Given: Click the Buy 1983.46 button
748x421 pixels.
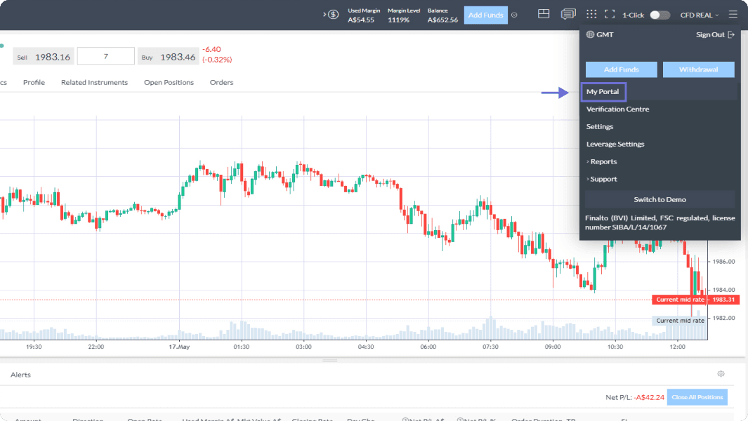Looking at the screenshot, I should point(169,57).
